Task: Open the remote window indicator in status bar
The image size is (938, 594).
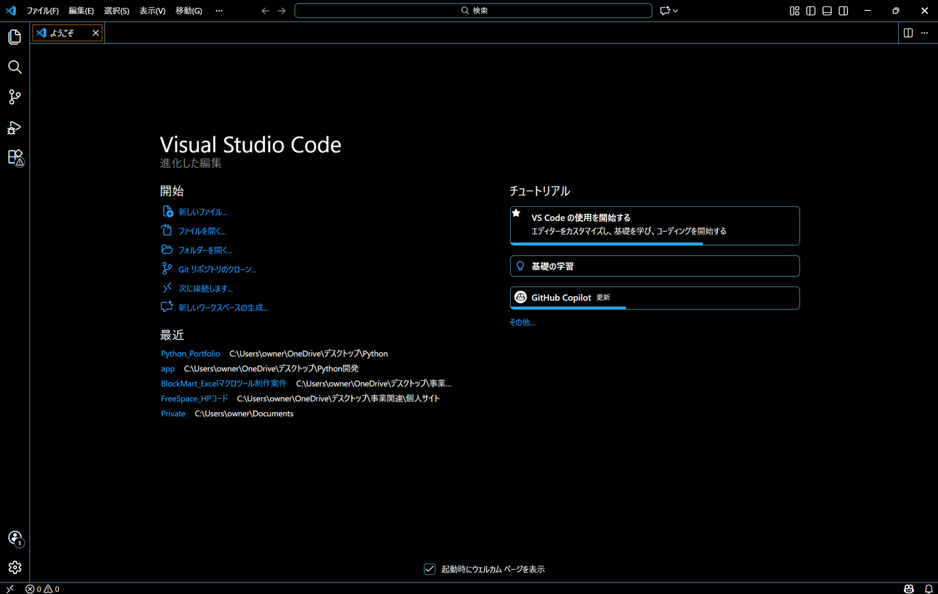Action: pos(10,588)
